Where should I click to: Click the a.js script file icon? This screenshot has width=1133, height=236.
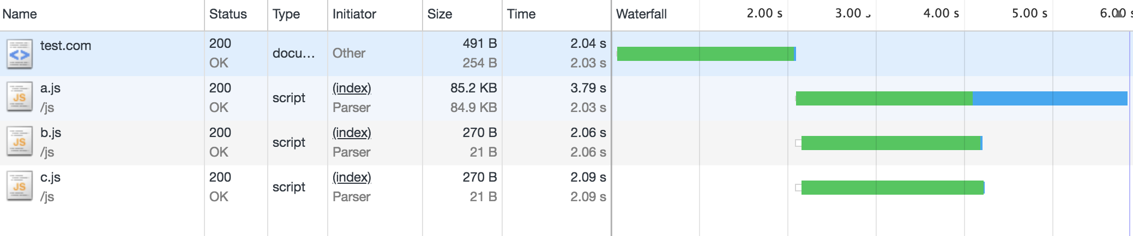[x=20, y=98]
